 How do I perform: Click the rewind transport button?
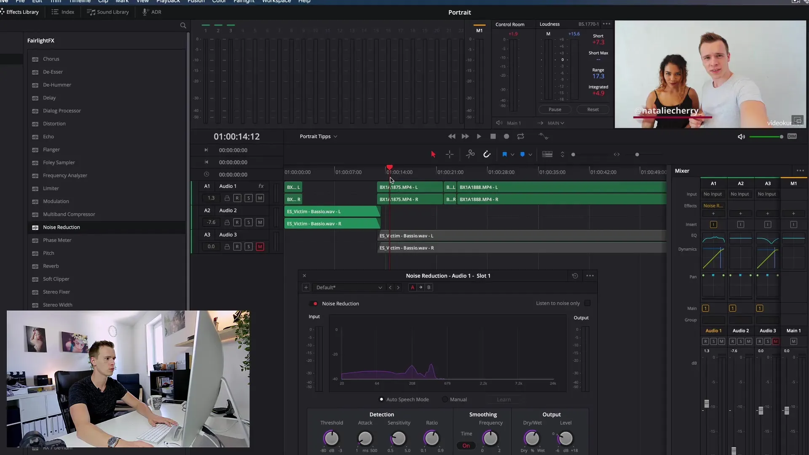pyautogui.click(x=452, y=136)
